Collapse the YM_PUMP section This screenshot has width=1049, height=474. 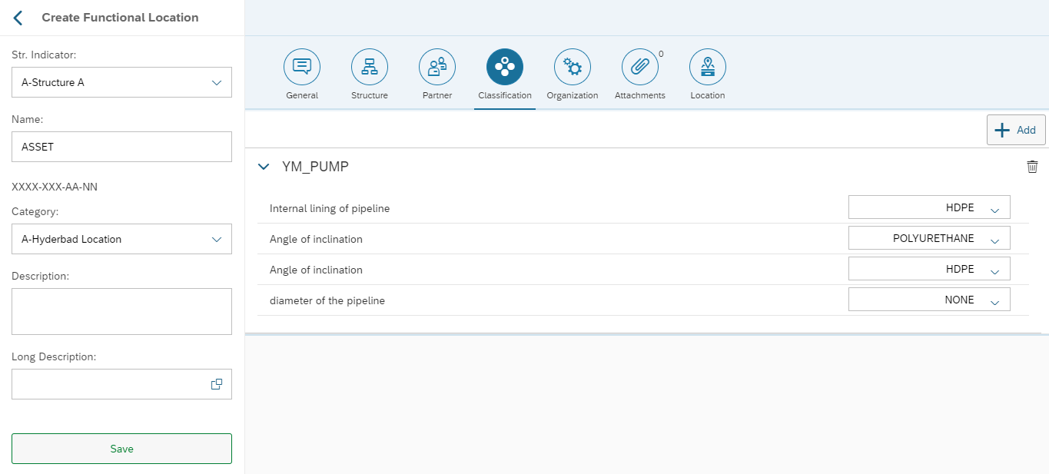[264, 167]
